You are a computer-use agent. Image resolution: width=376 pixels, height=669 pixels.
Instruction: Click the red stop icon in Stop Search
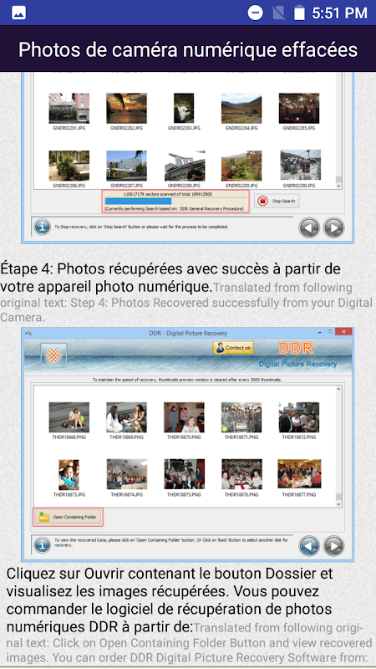coord(263,201)
